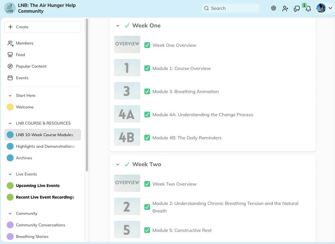335x244 pixels.
Task: Click the LNB community logo
Action: 10,8
